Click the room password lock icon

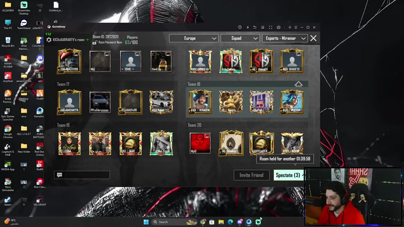pyautogui.click(x=95, y=42)
